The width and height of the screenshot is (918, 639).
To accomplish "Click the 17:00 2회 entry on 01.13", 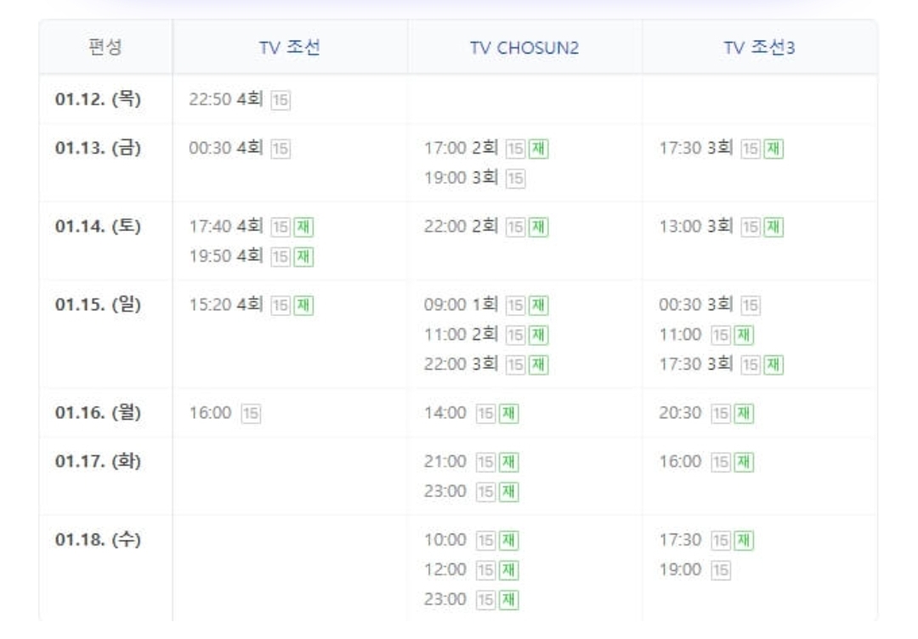I will click(x=461, y=148).
